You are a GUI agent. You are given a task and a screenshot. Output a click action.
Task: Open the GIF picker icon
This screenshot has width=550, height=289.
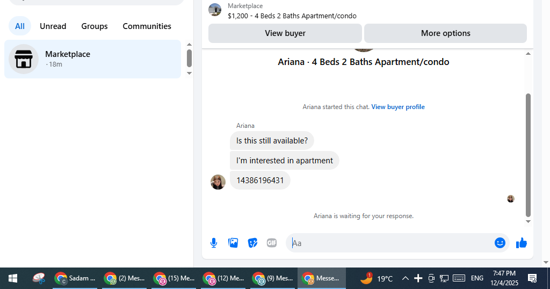(272, 243)
